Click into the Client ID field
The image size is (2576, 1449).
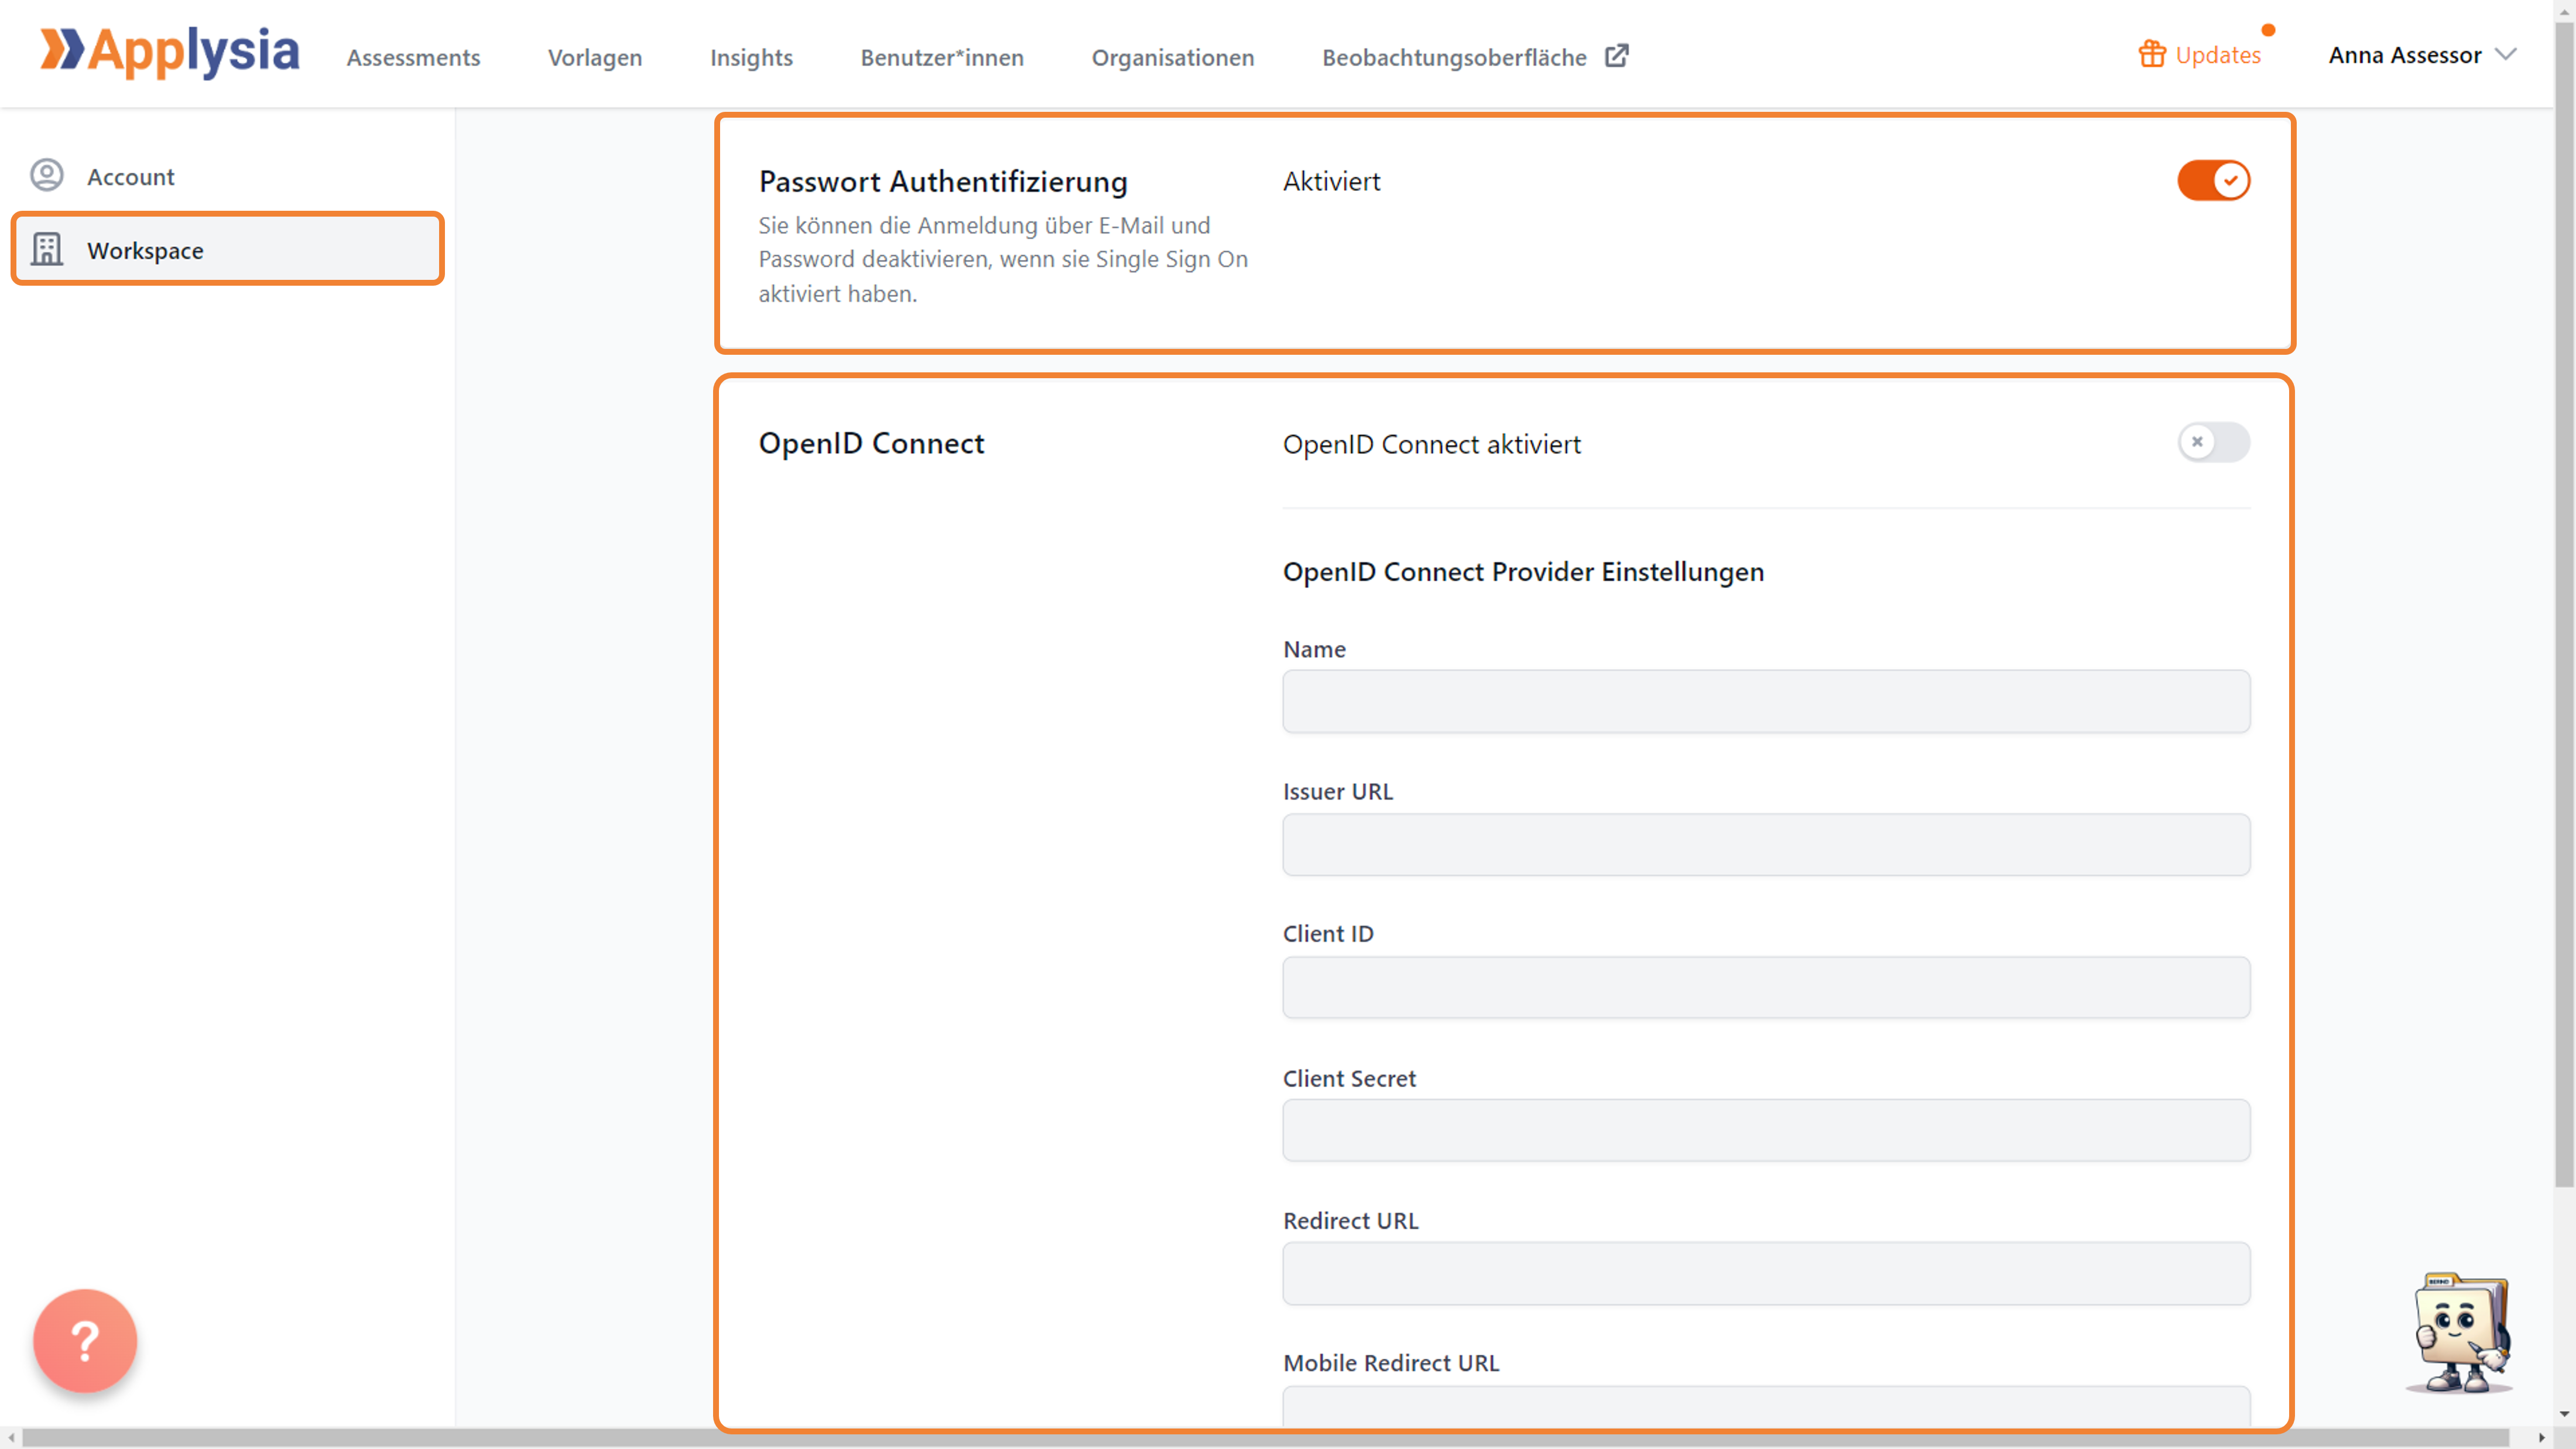click(1766, 987)
